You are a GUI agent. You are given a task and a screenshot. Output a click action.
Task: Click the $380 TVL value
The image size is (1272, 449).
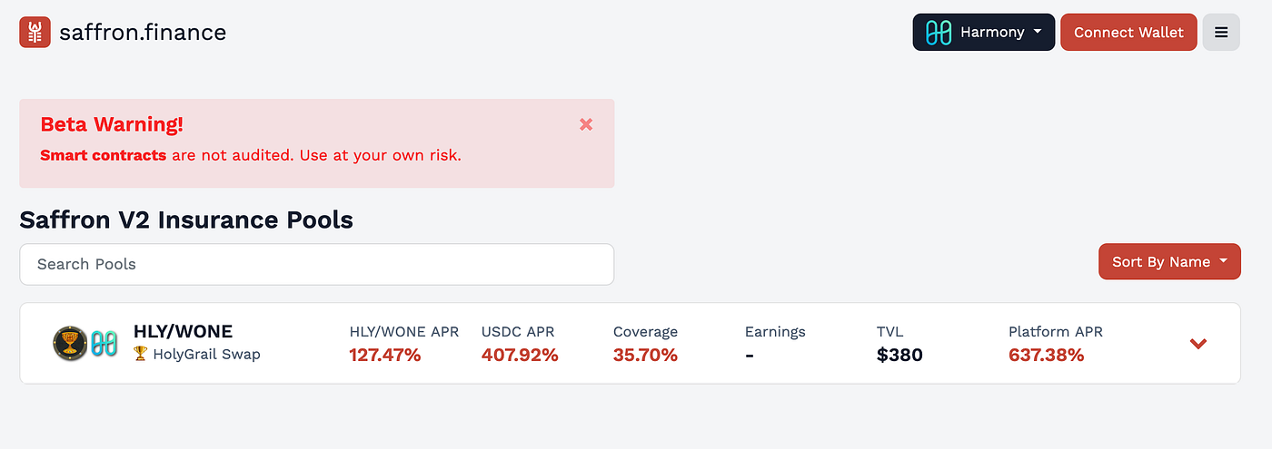point(899,355)
